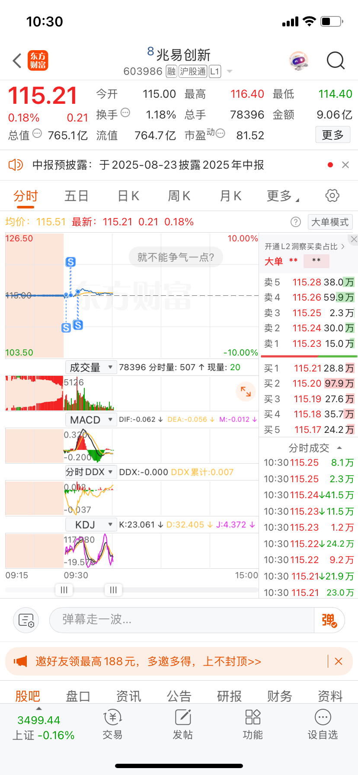This screenshot has width=358, height=775.
Task: Expand 开通L2洞察买卖占比 chevron
Action: tap(343, 247)
